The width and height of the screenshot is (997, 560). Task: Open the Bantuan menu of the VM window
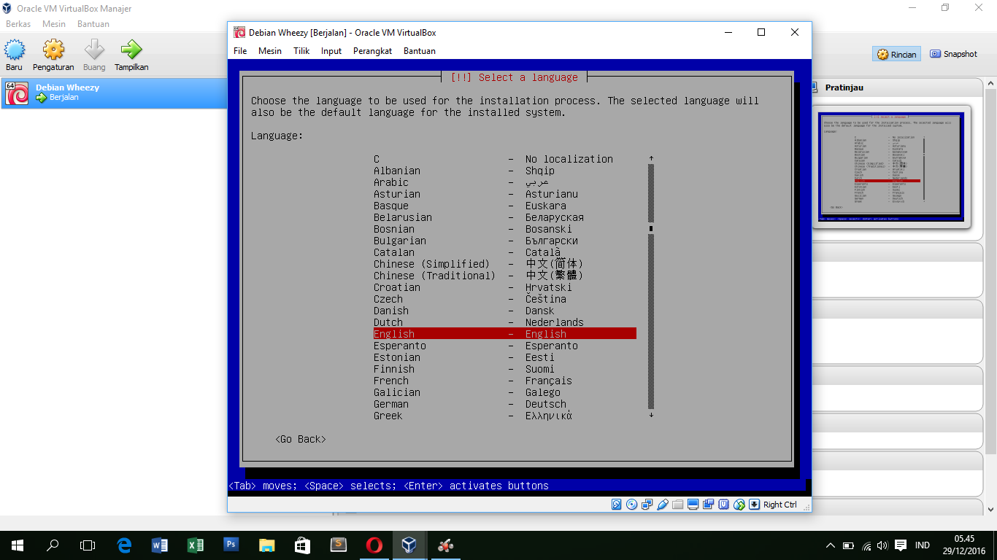pos(420,51)
